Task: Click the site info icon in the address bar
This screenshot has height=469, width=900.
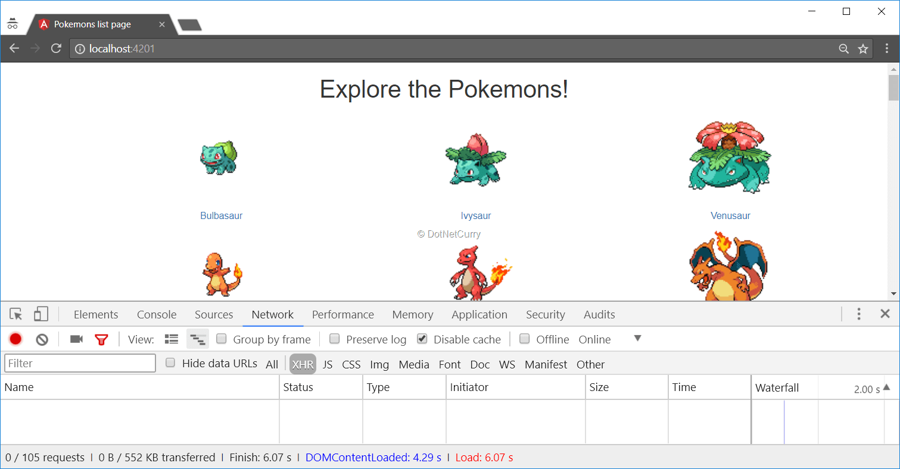Action: (80, 49)
